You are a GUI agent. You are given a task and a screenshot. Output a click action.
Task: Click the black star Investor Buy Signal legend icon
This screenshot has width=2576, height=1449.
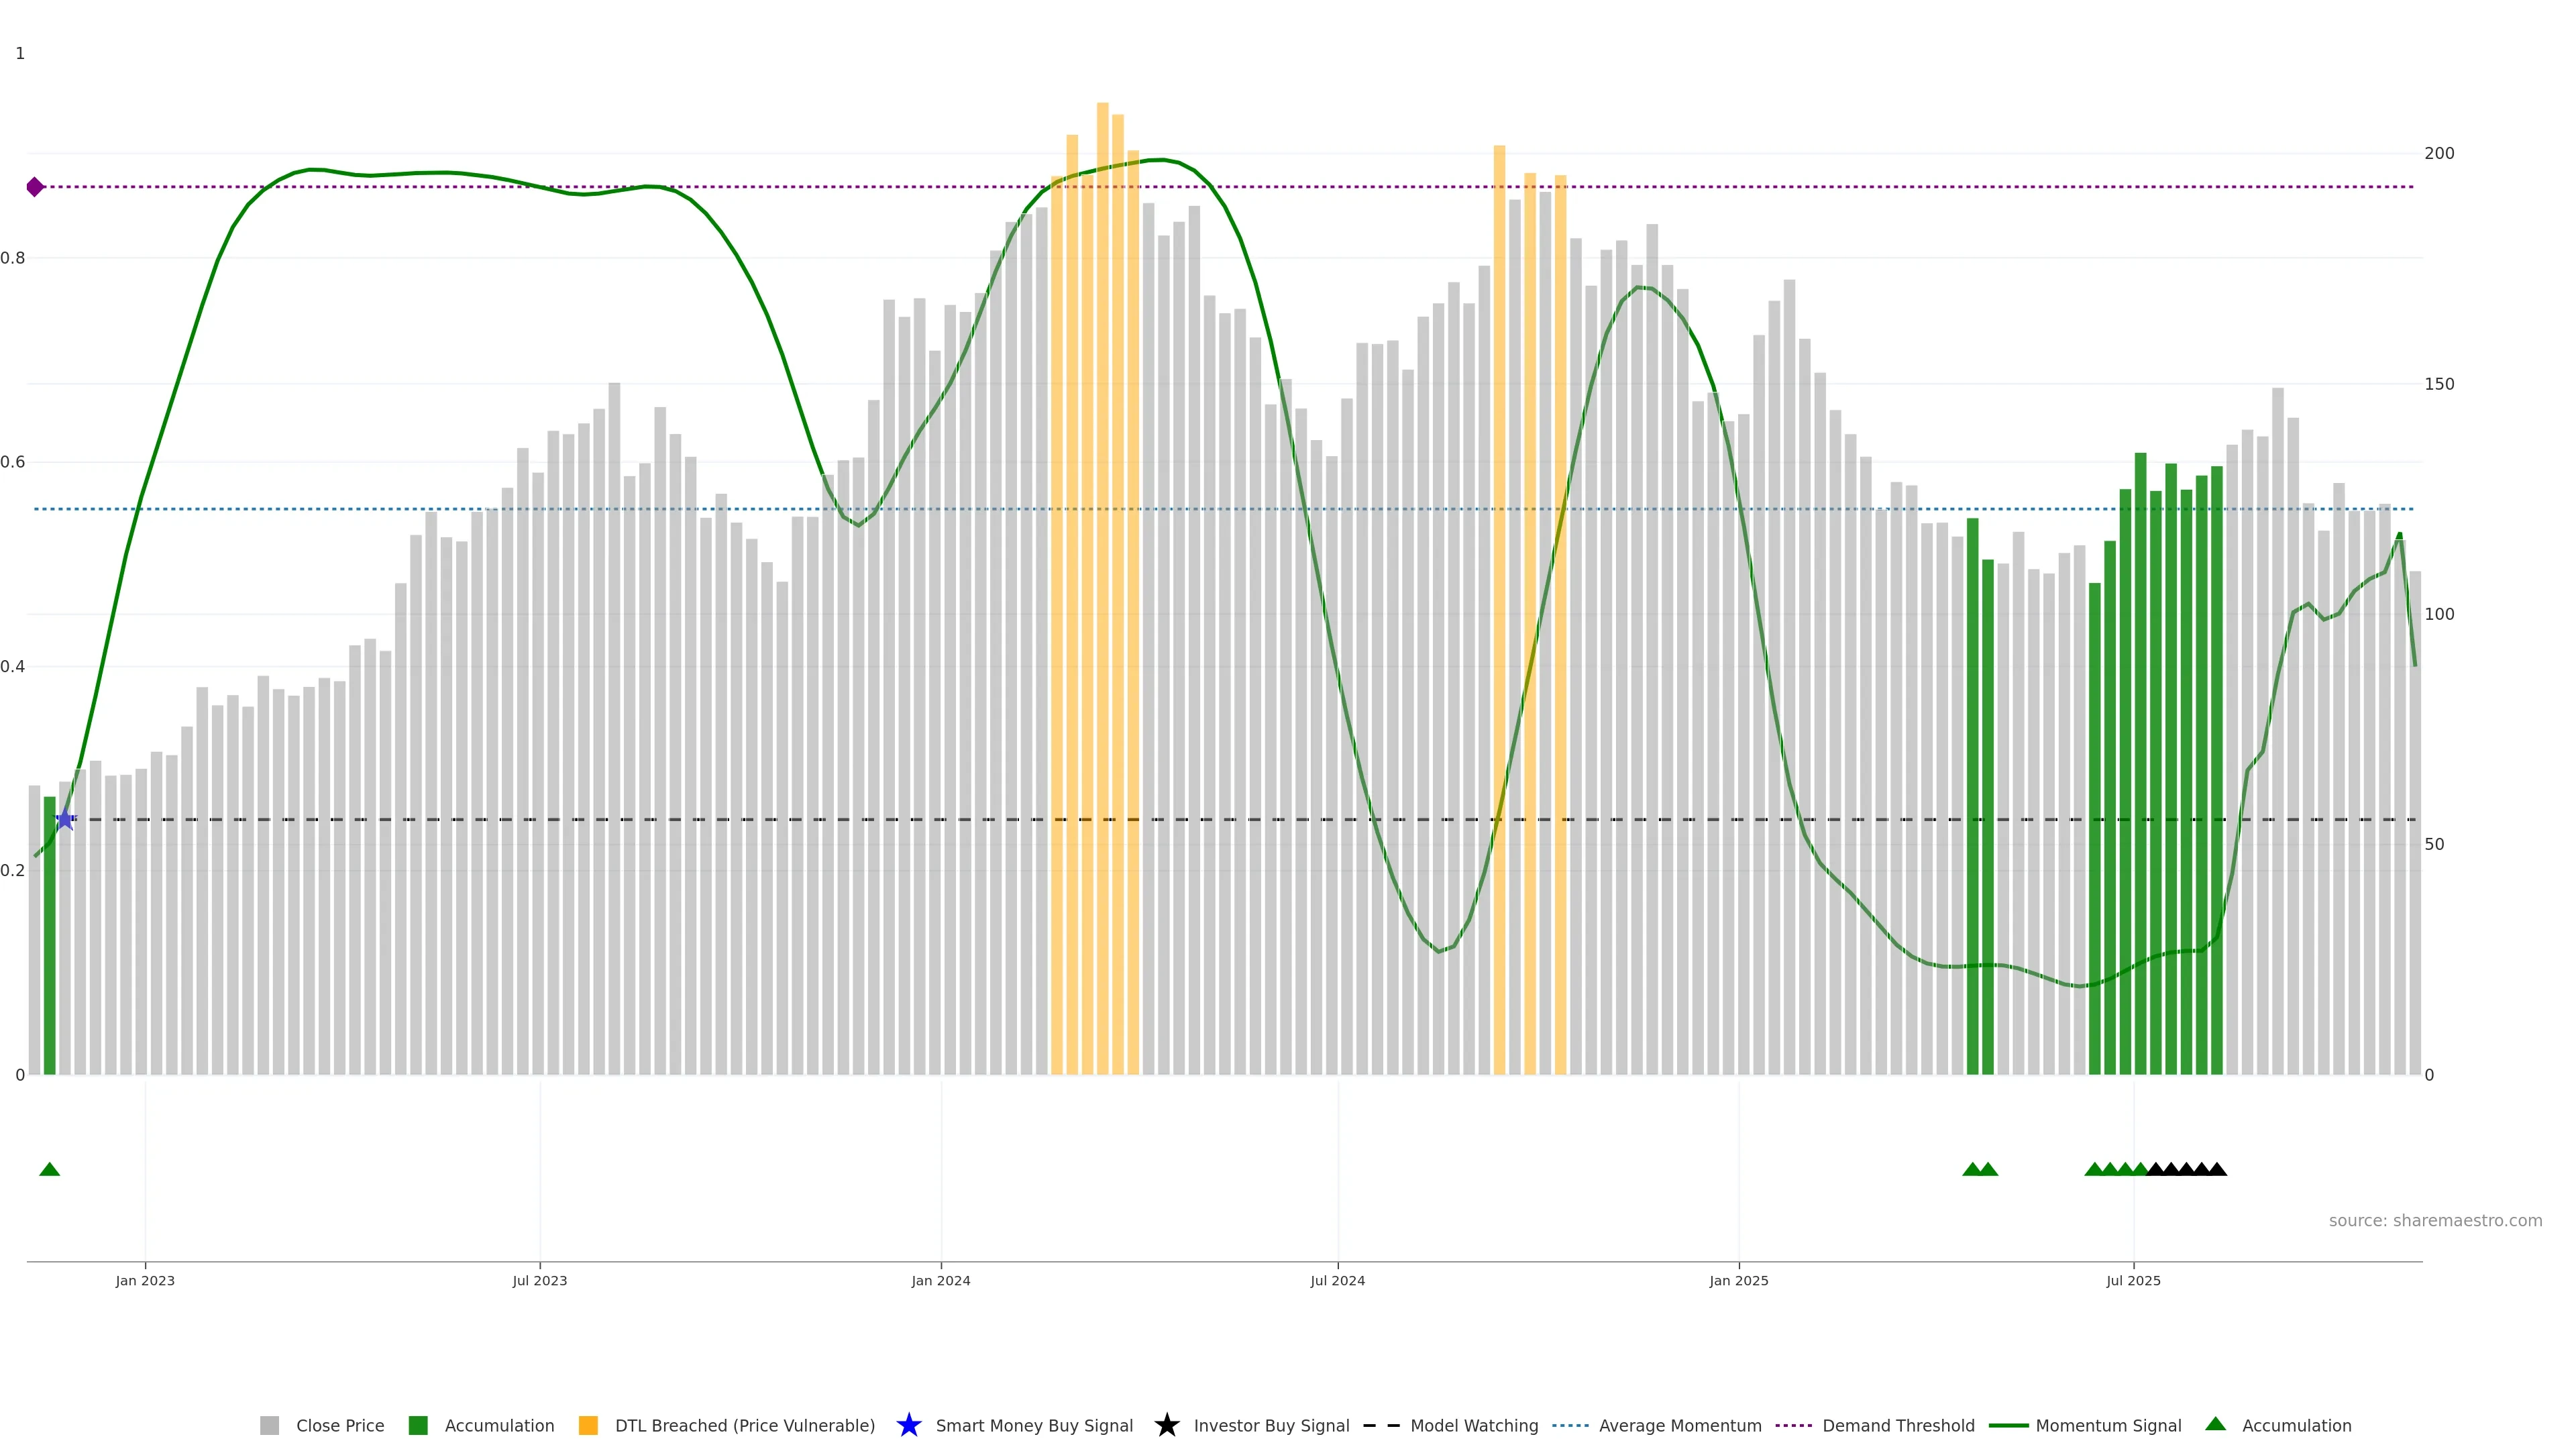[1166, 1426]
